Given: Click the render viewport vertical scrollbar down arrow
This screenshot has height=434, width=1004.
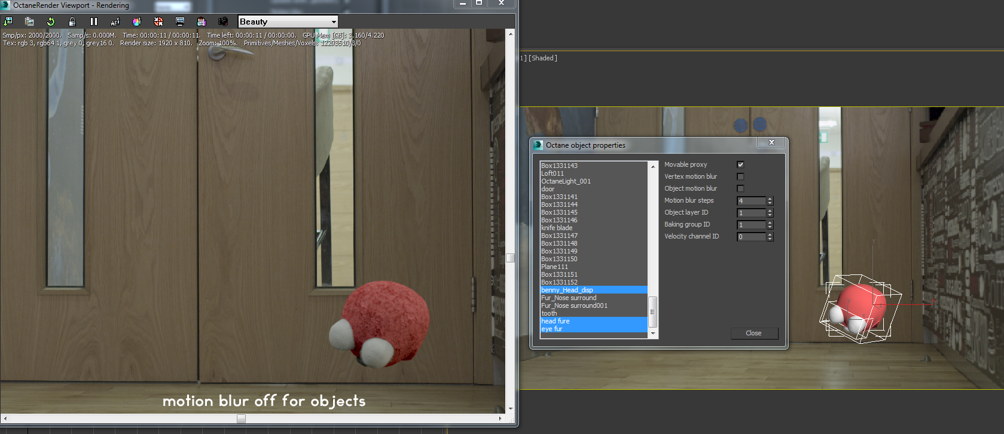Looking at the screenshot, I should tap(511, 409).
